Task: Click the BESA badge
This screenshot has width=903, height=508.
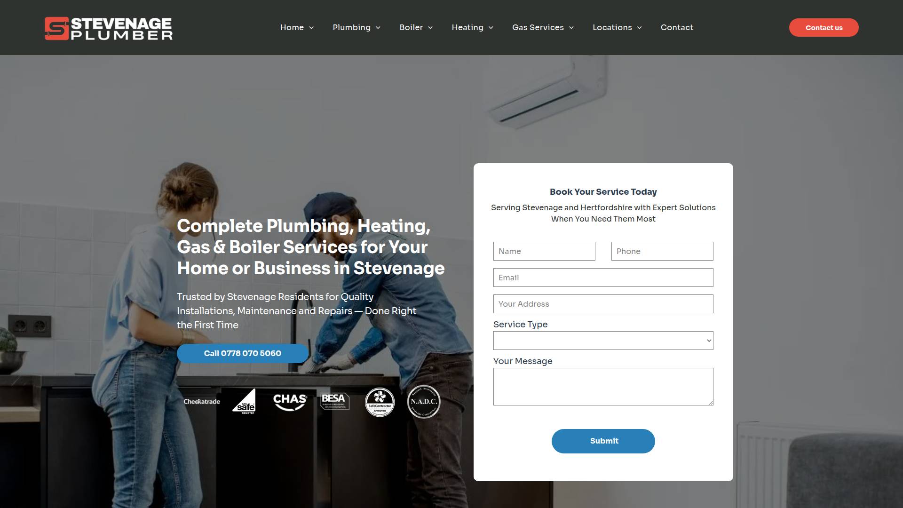Action: 334,401
